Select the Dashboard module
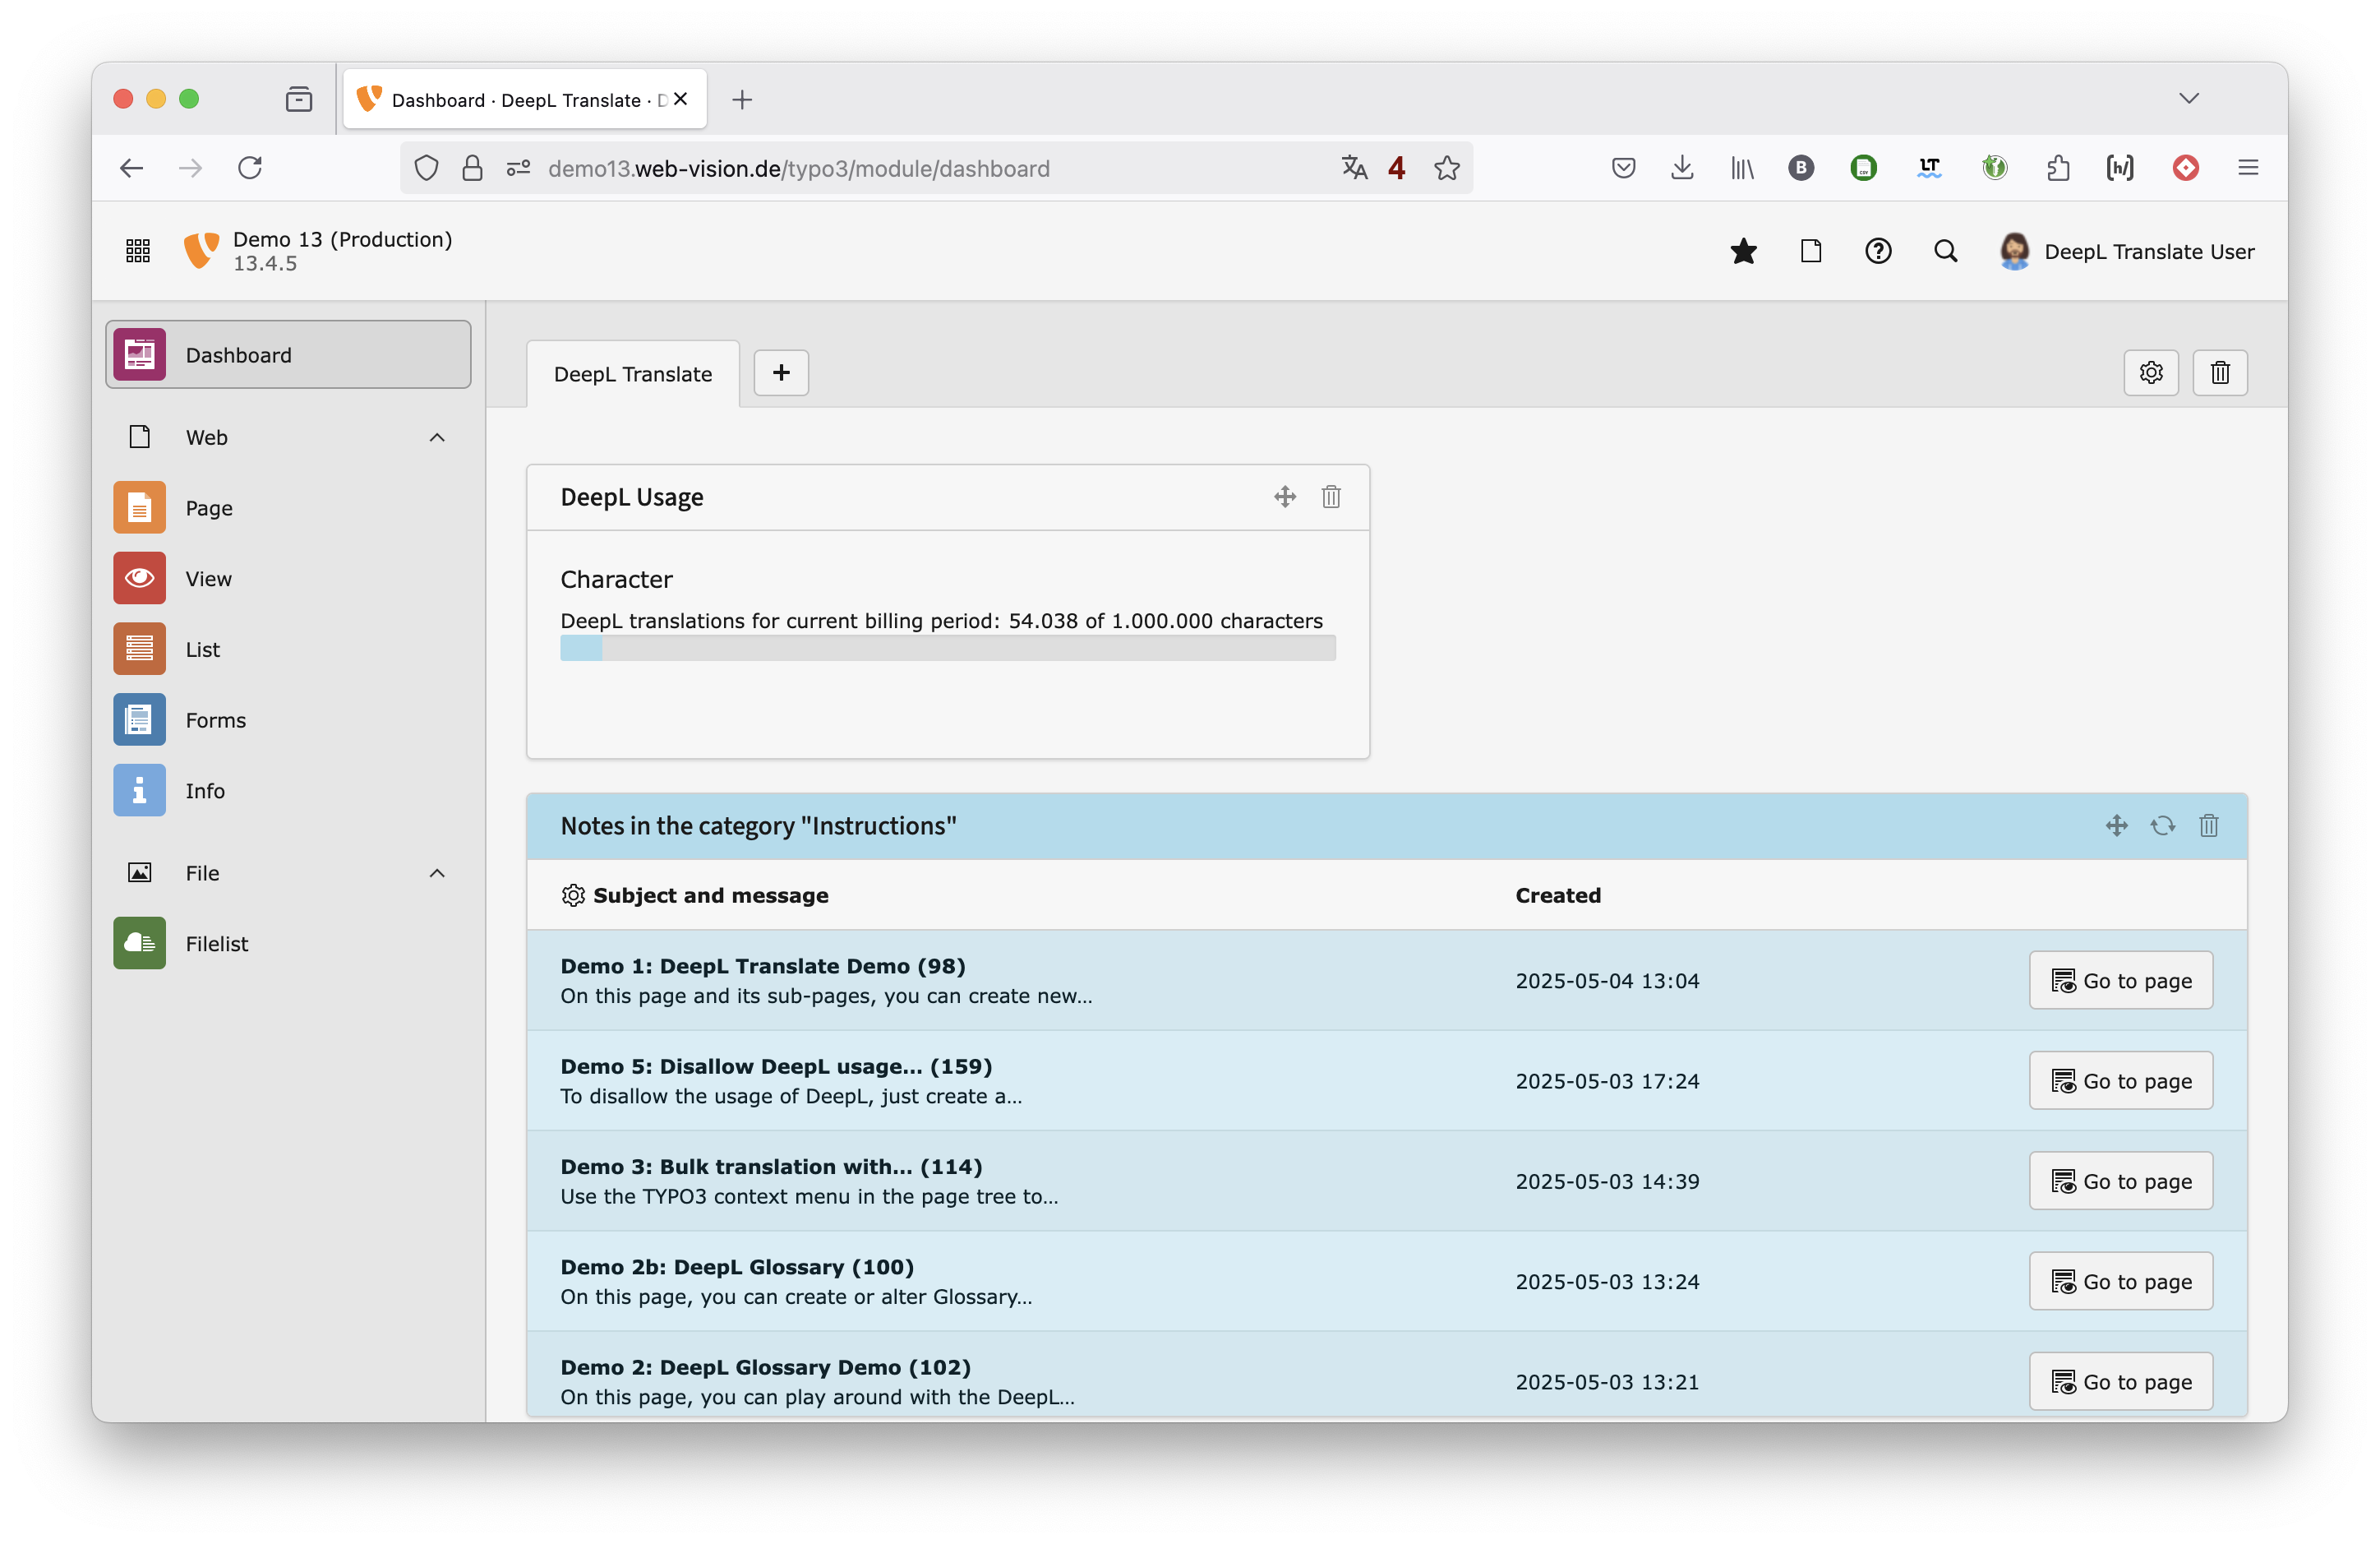This screenshot has height=1544, width=2380. point(288,355)
